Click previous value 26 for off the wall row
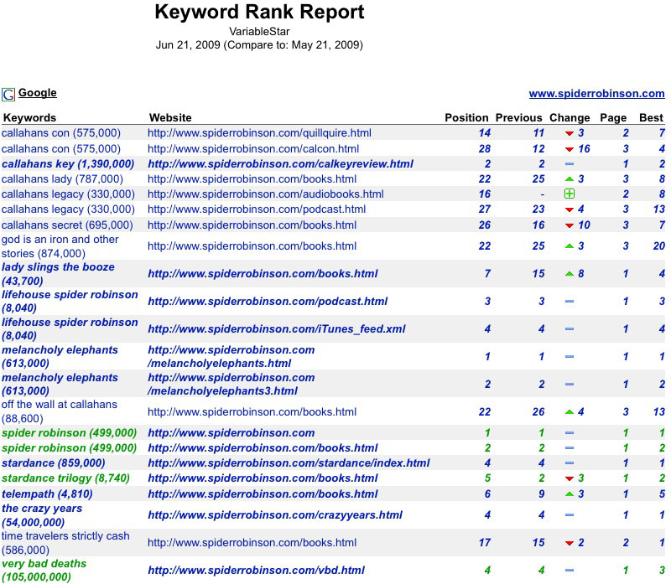The width and height of the screenshot is (671, 584). [538, 411]
